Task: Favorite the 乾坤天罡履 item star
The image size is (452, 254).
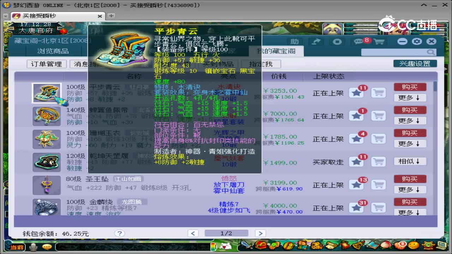Action: pos(357,162)
